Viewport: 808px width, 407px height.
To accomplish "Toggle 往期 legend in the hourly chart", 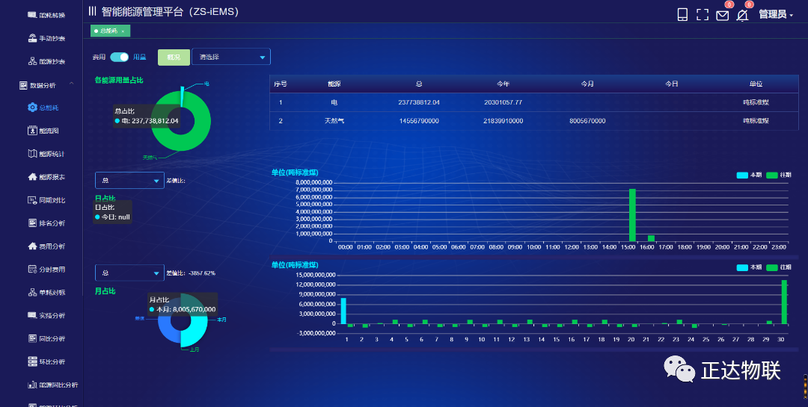I will [778, 175].
